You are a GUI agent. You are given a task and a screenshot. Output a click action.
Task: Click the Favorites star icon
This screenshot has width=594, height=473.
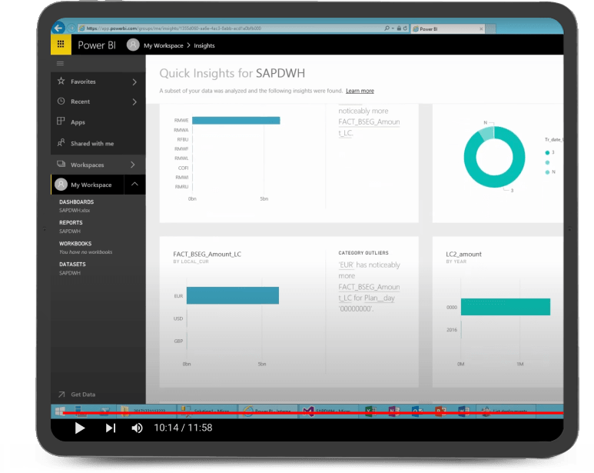tap(61, 81)
